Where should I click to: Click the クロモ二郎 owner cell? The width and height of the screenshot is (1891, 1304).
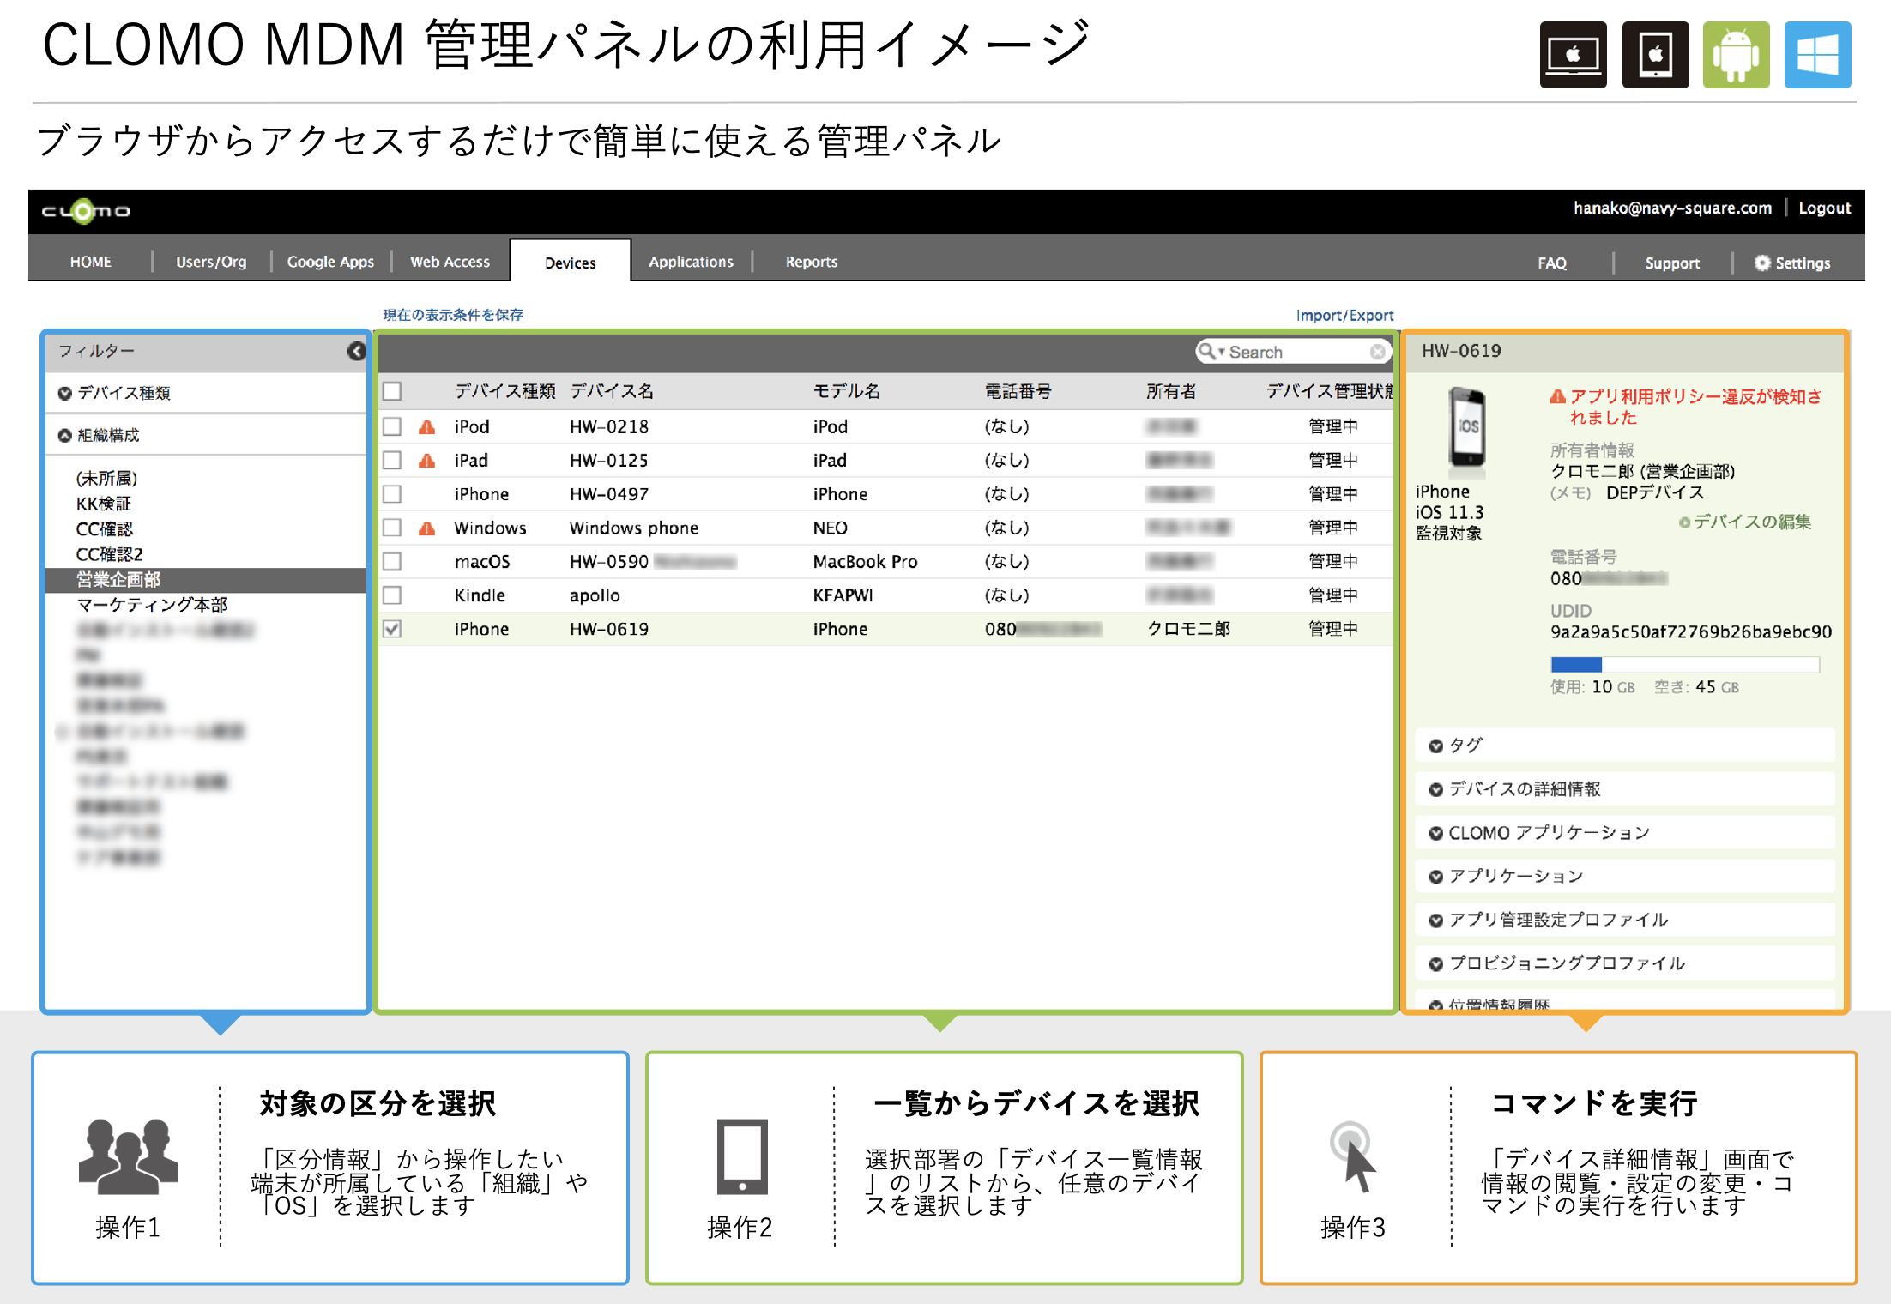(x=1188, y=629)
